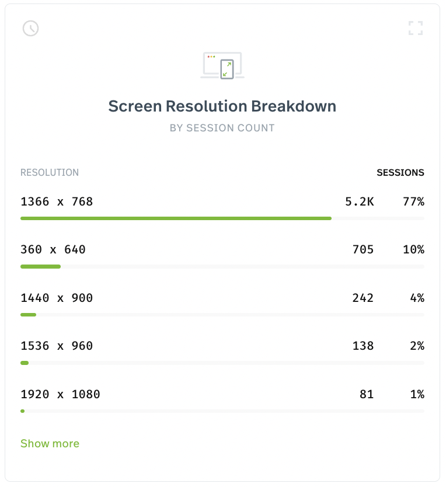Click the BY SESSION COUNT subtitle
The width and height of the screenshot is (446, 487).
coord(222,128)
